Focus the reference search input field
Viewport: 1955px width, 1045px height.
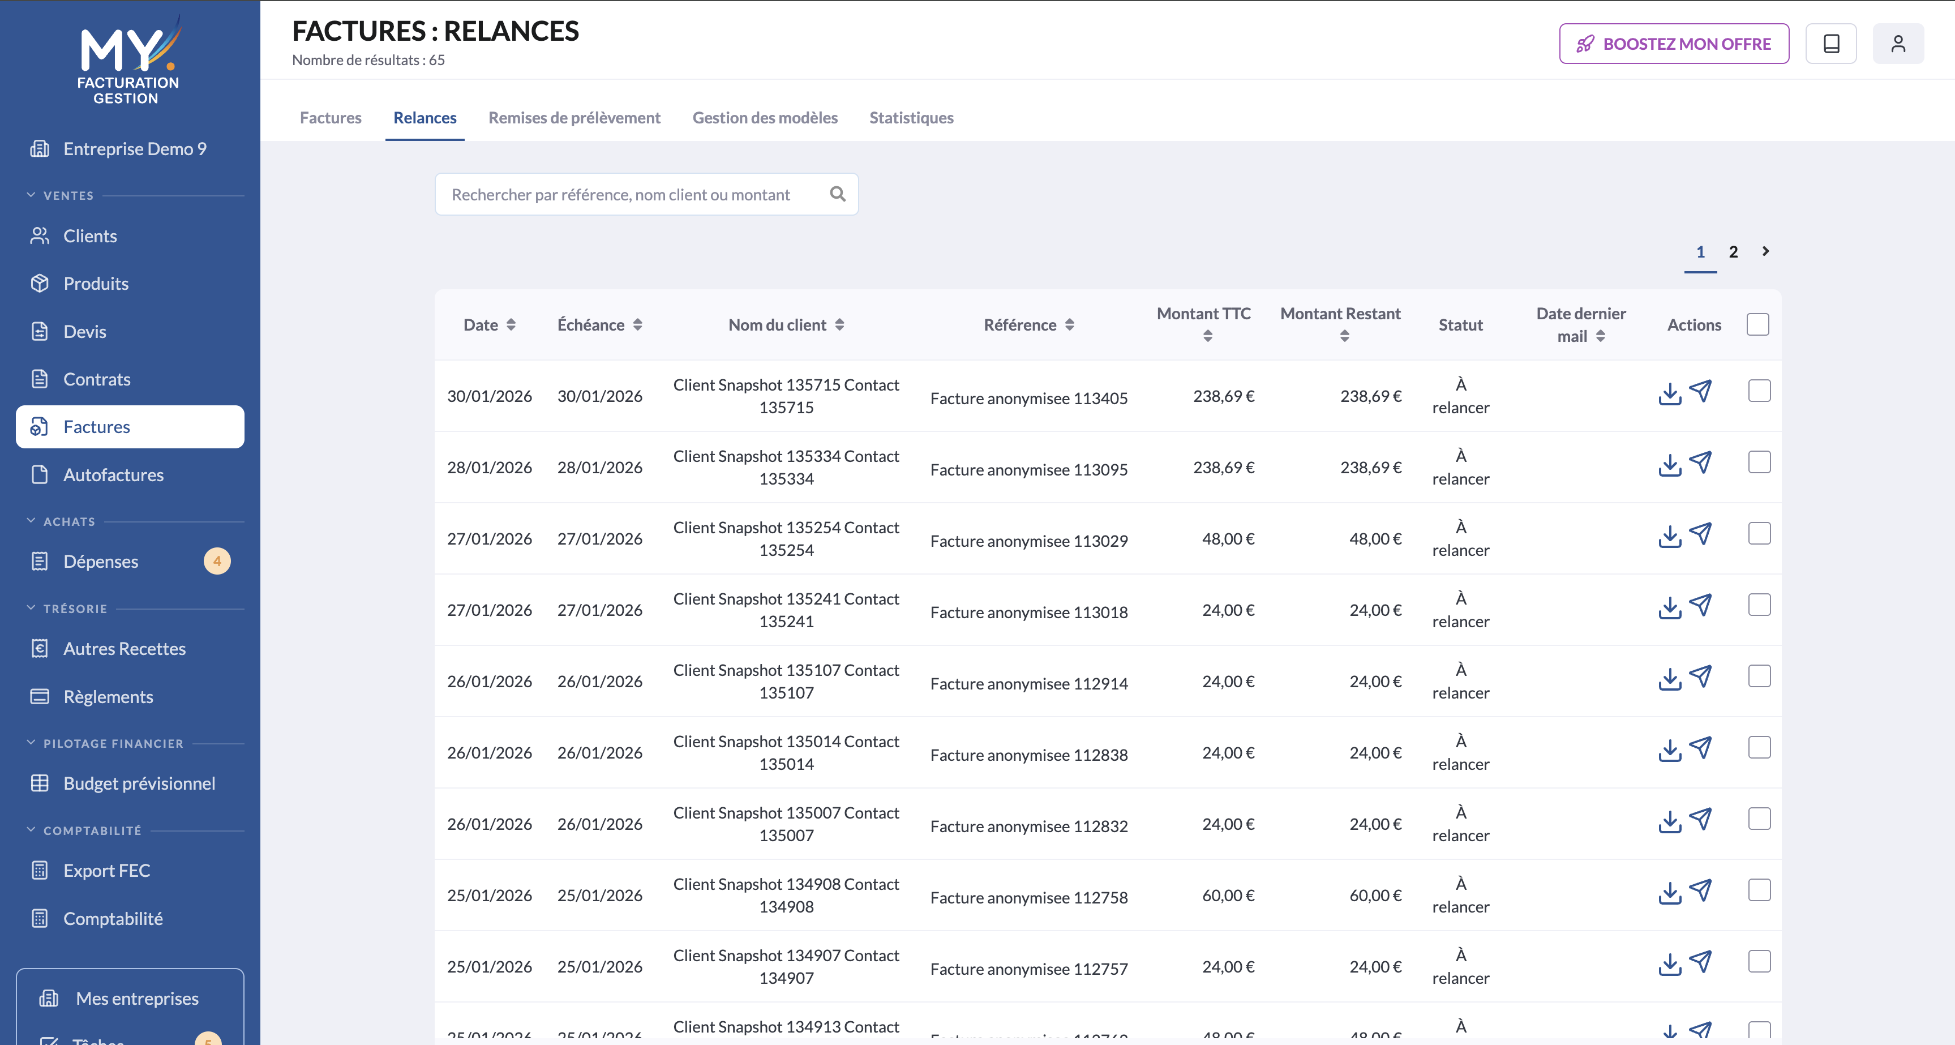[x=634, y=194]
